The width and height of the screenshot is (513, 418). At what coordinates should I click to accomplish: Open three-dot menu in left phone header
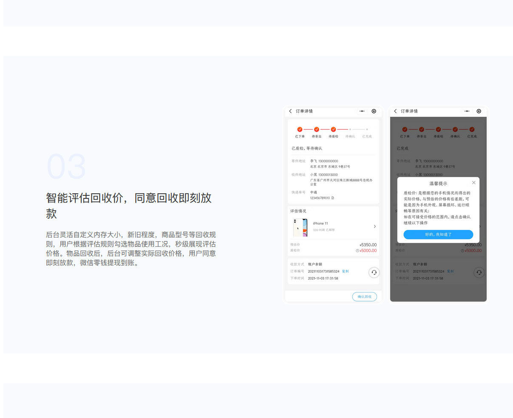(362, 111)
